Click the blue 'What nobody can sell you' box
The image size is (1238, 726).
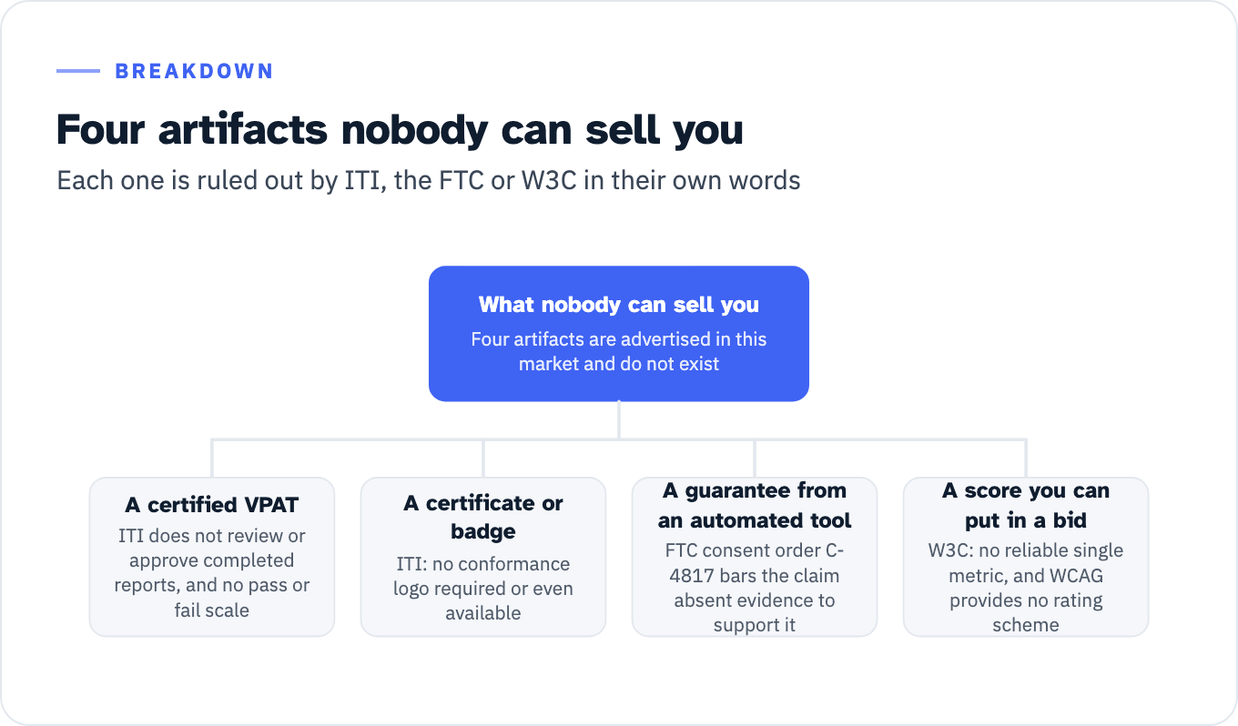[619, 333]
